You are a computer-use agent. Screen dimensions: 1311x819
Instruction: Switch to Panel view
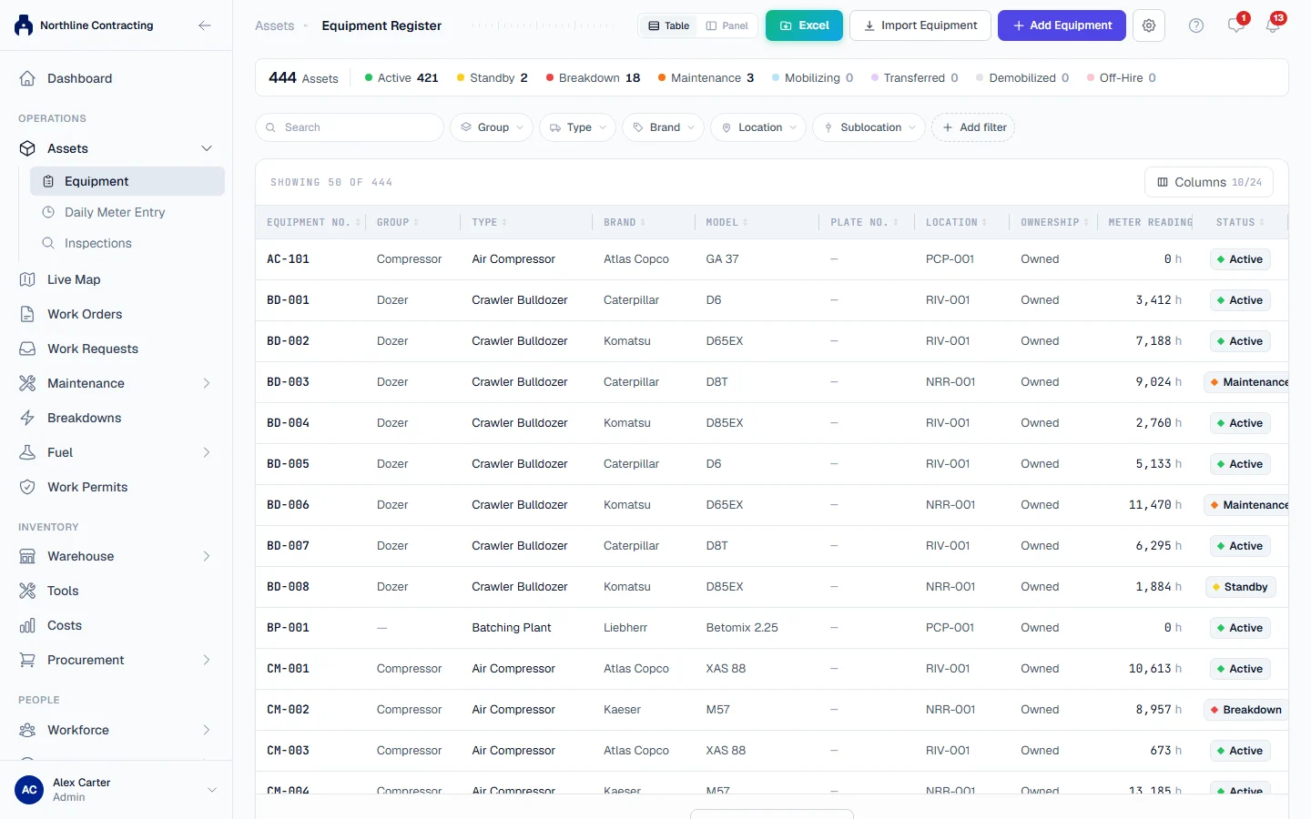pos(727,25)
